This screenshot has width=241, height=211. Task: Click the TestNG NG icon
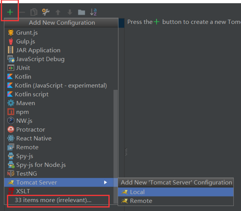[11, 173]
